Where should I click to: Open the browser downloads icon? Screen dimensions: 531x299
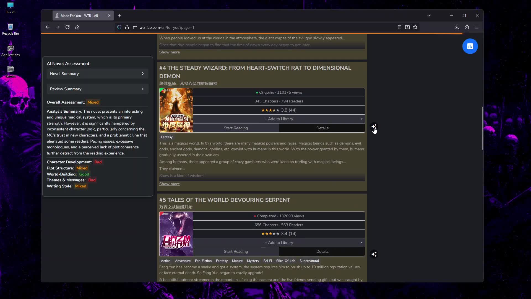pyautogui.click(x=457, y=27)
